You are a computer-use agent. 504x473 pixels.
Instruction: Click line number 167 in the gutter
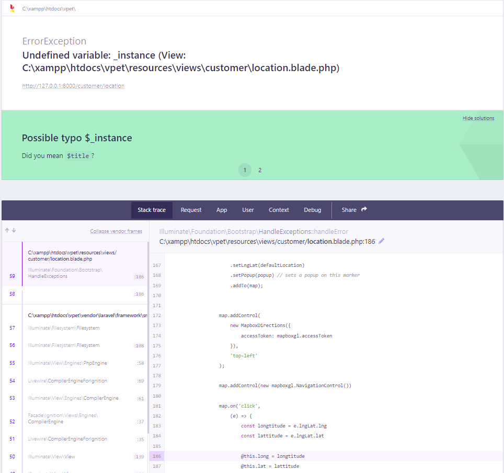pos(157,265)
